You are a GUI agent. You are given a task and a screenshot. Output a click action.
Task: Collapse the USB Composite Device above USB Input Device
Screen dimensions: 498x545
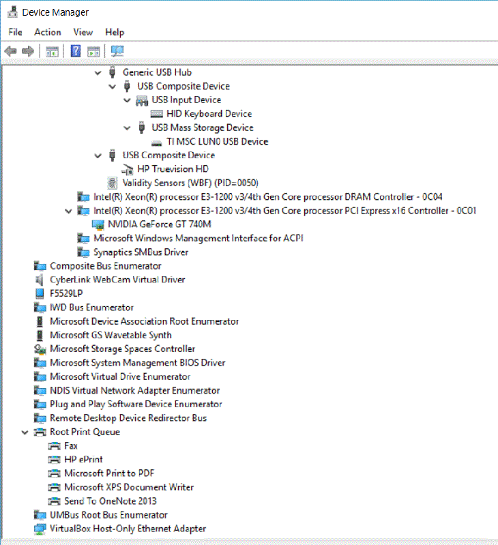pos(113,87)
